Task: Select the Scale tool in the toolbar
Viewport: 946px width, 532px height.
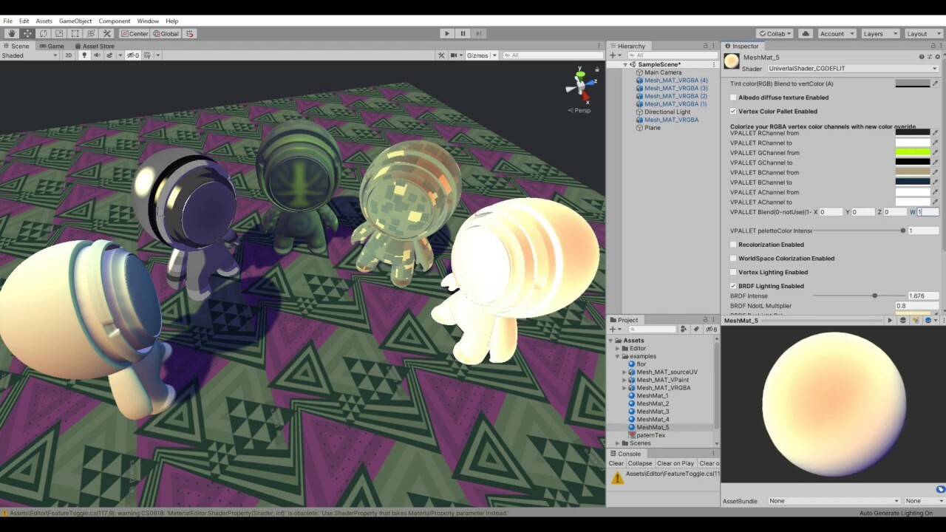Action: pos(59,33)
